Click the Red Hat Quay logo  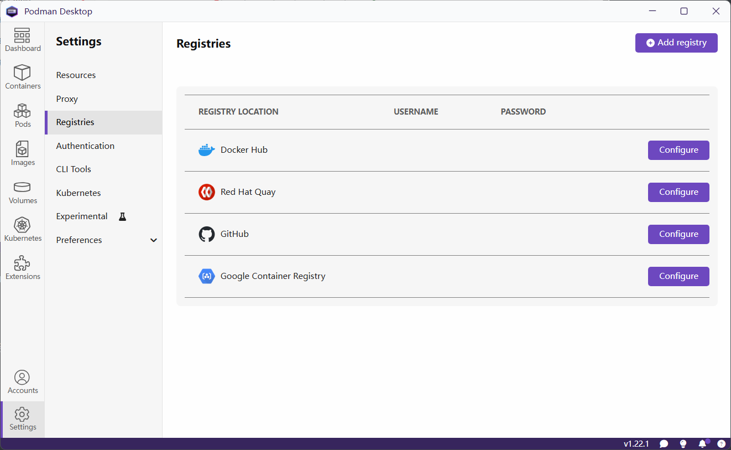(206, 192)
